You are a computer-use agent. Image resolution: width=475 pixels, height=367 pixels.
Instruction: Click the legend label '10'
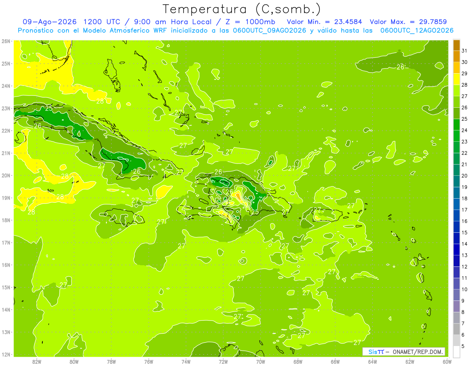tap(464, 289)
